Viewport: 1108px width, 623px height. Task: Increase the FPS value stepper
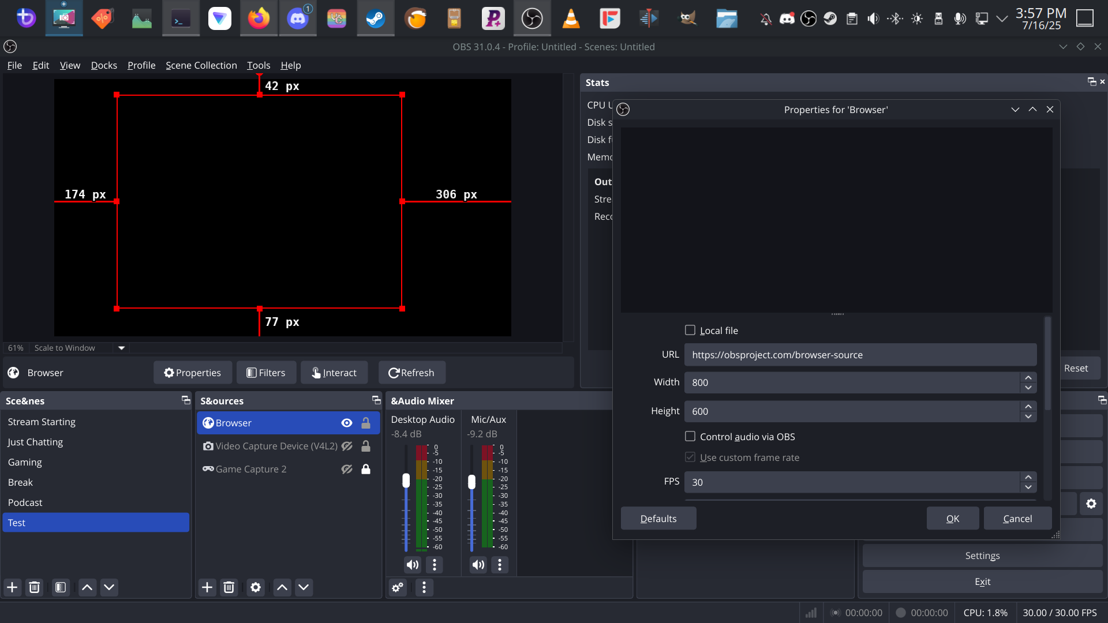tap(1028, 477)
